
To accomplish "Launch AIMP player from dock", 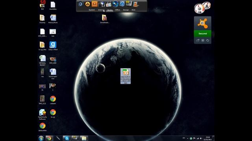I will tap(87, 4).
